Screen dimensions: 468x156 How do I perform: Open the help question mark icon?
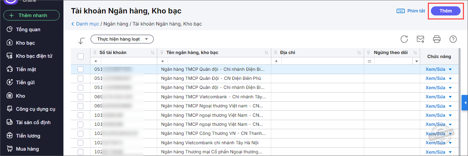tap(453, 39)
